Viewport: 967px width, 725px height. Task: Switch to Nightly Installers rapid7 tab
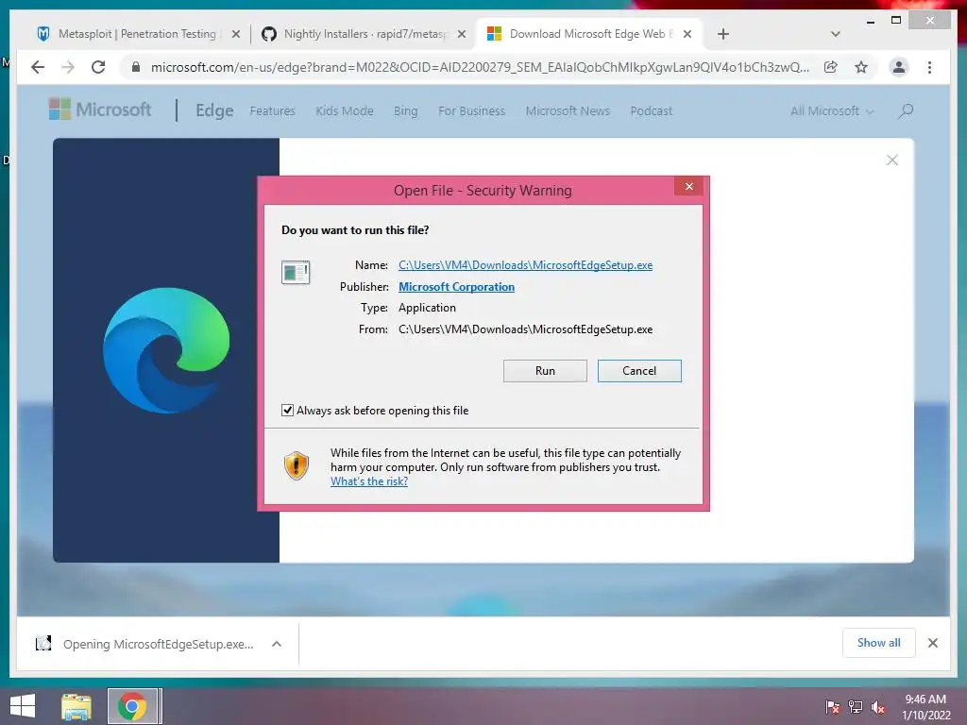coord(364,34)
